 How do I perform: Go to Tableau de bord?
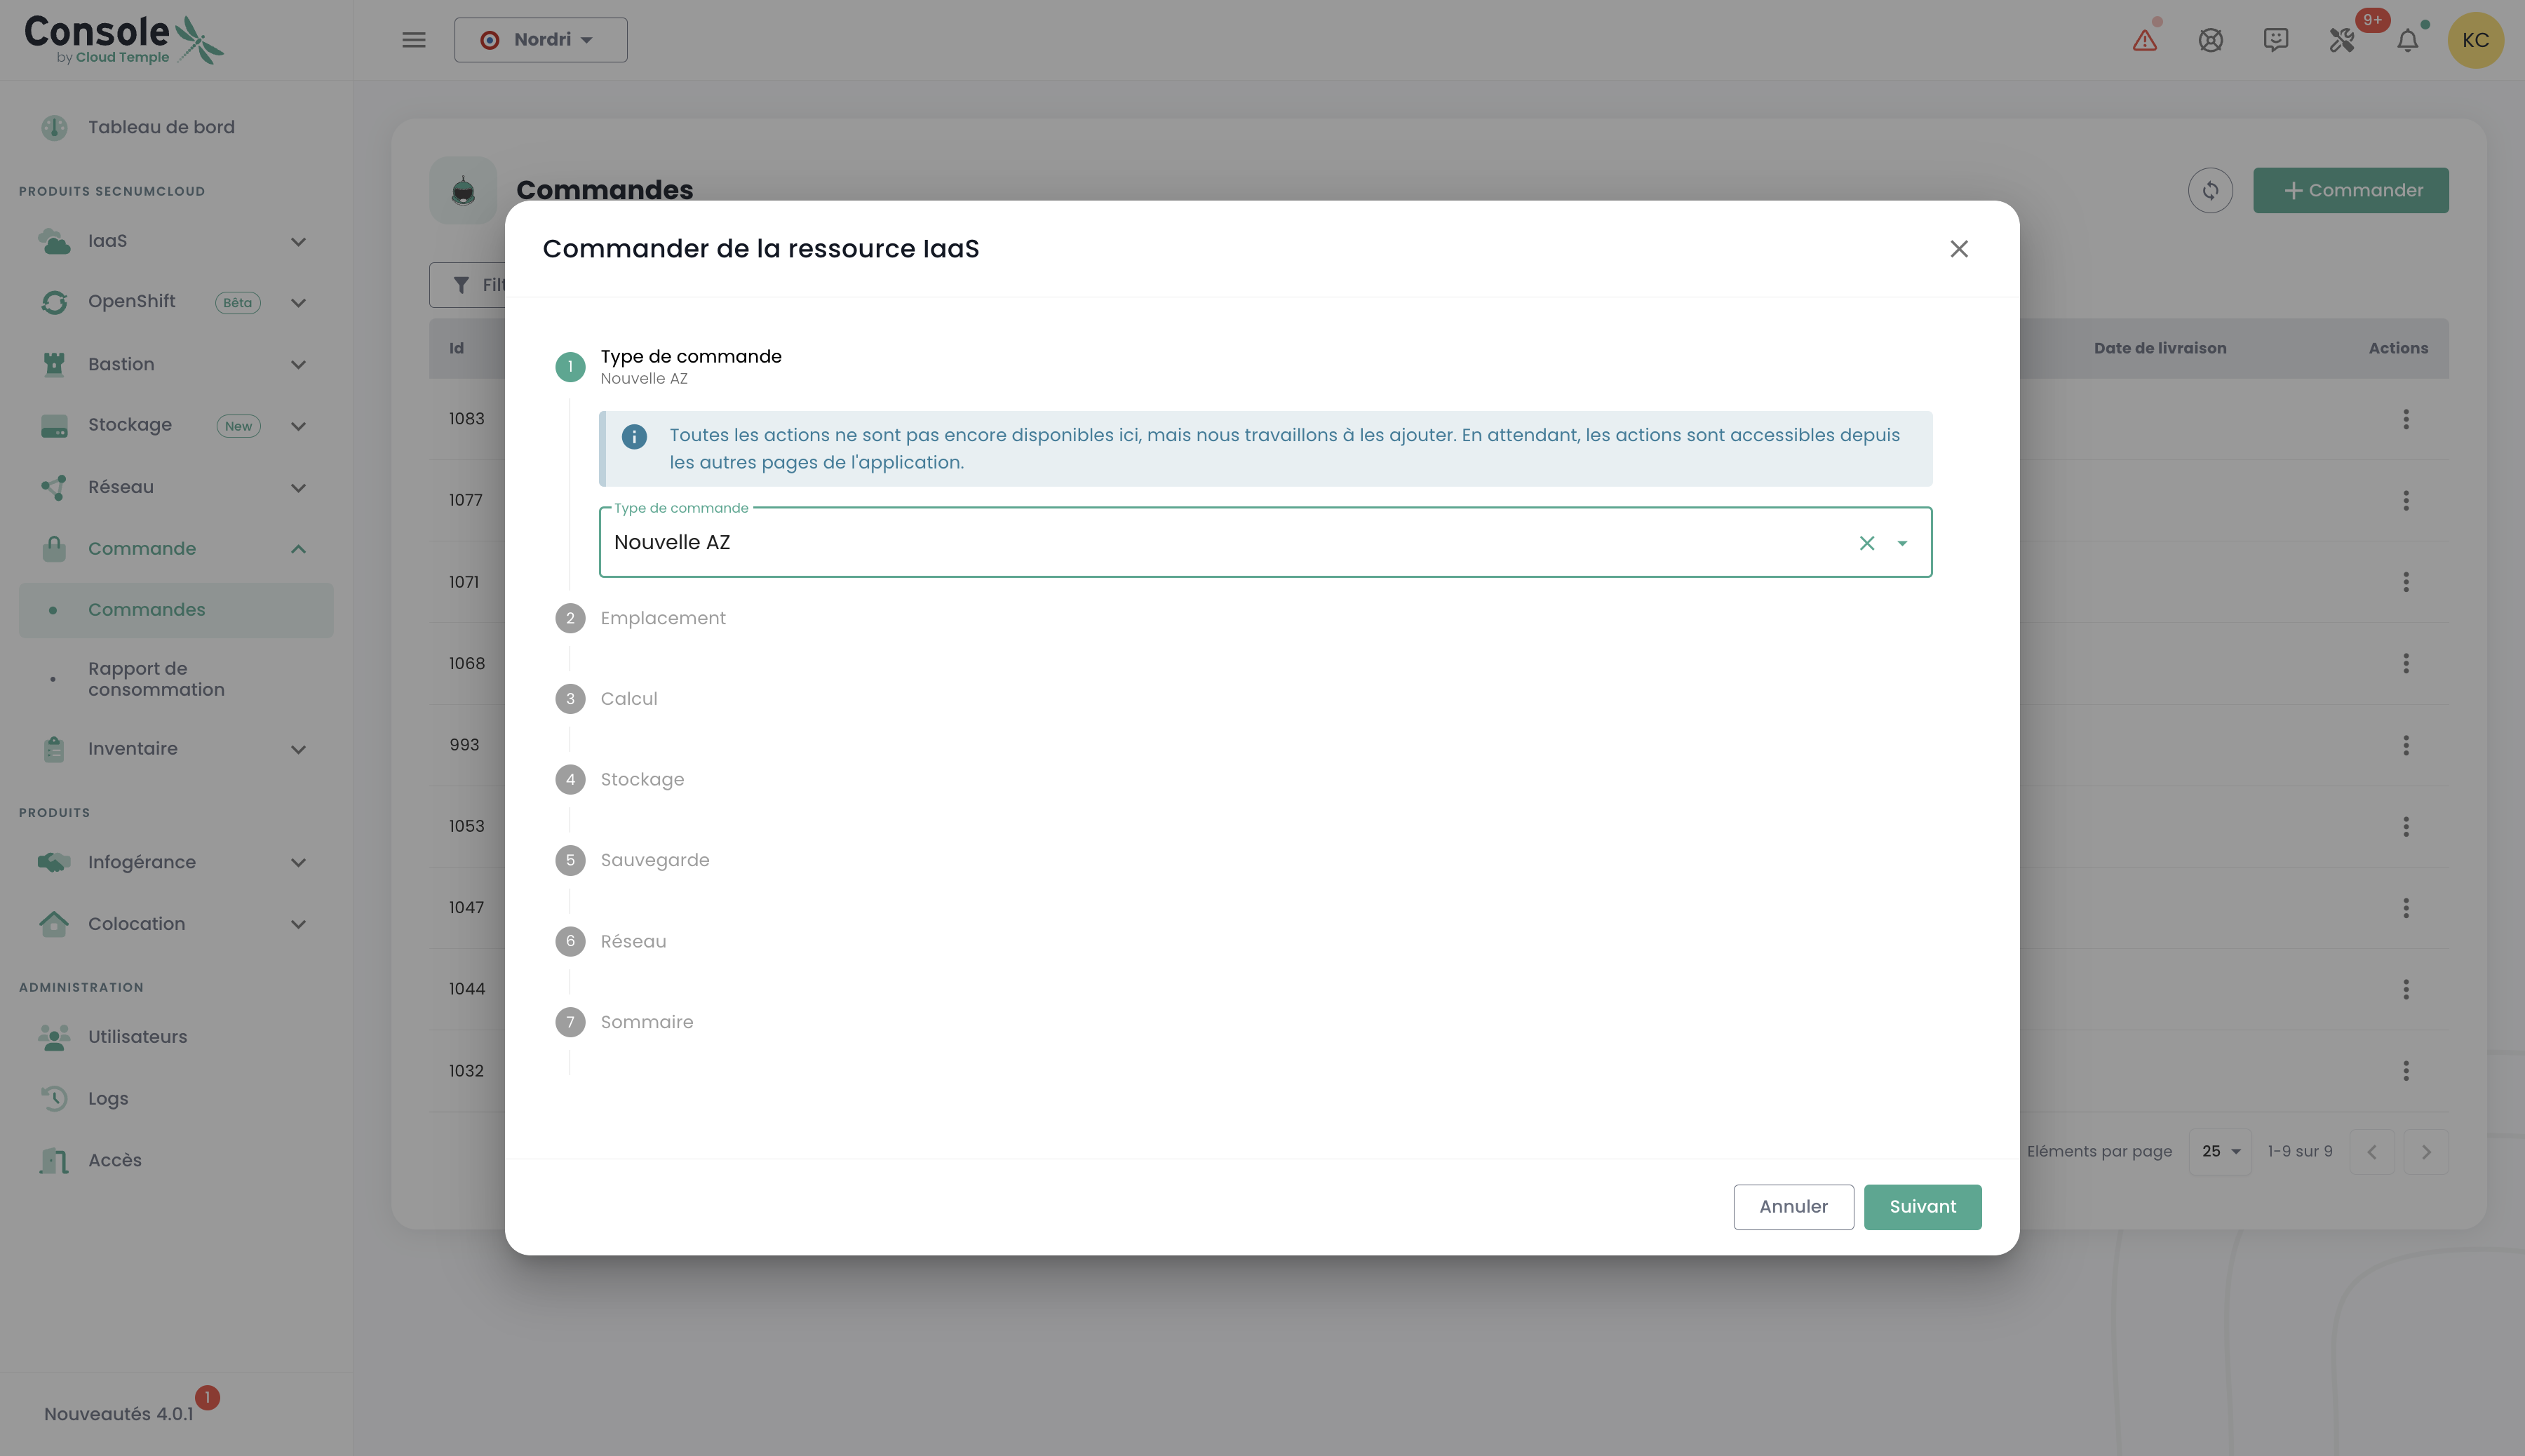pyautogui.click(x=161, y=127)
